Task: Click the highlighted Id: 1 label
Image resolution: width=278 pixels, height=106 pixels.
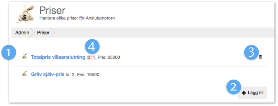Action: click(x=91, y=57)
